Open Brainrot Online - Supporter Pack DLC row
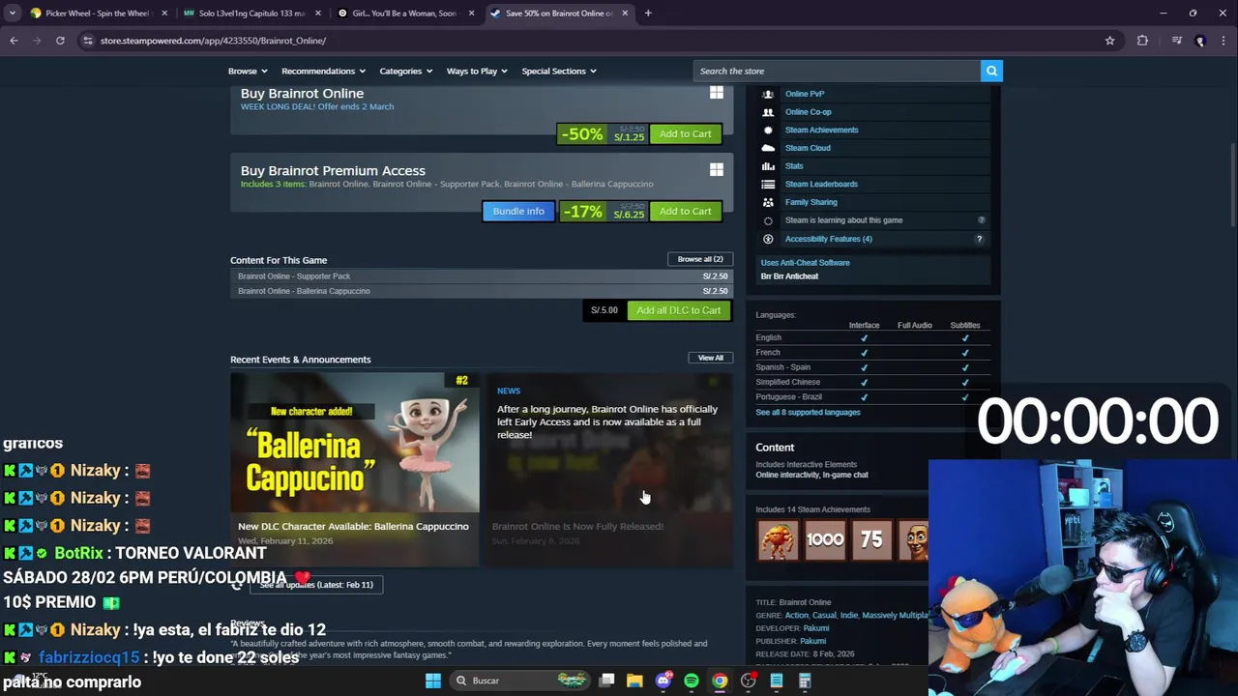Viewport: 1238px width, 696px height. (x=483, y=276)
